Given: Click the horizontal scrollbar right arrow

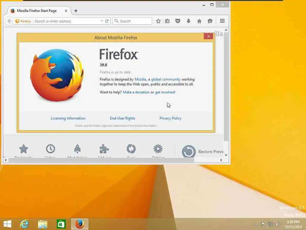Looking at the screenshot, I should tap(221, 160).
